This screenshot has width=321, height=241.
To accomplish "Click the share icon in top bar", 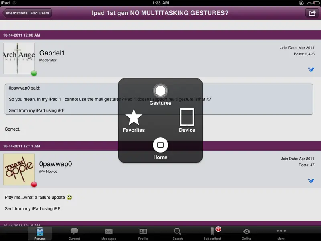I will point(311,13).
